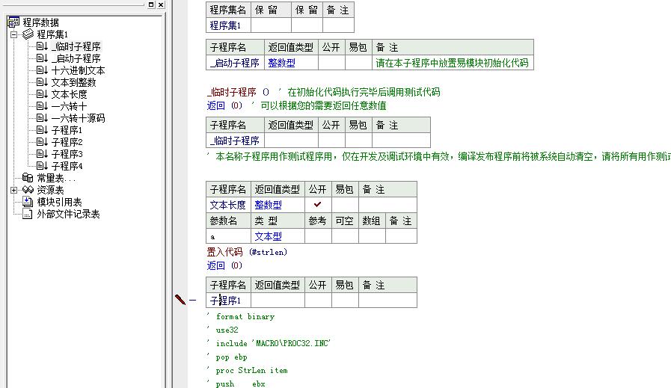The image size is (671, 388).
Task: Click the 易包 cell for 文本长度
Action: pyautogui.click(x=345, y=205)
